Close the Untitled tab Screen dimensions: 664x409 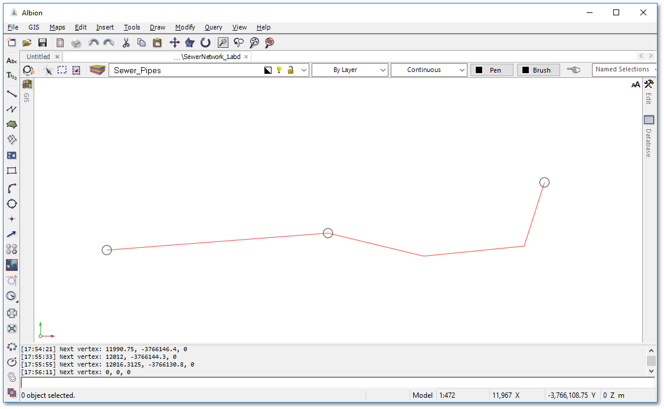pos(57,57)
